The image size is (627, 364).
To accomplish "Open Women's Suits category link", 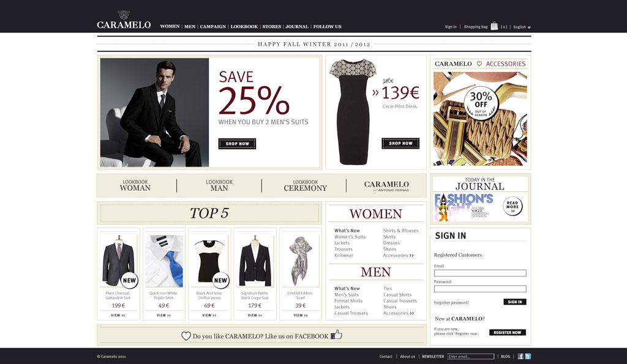I will [350, 237].
